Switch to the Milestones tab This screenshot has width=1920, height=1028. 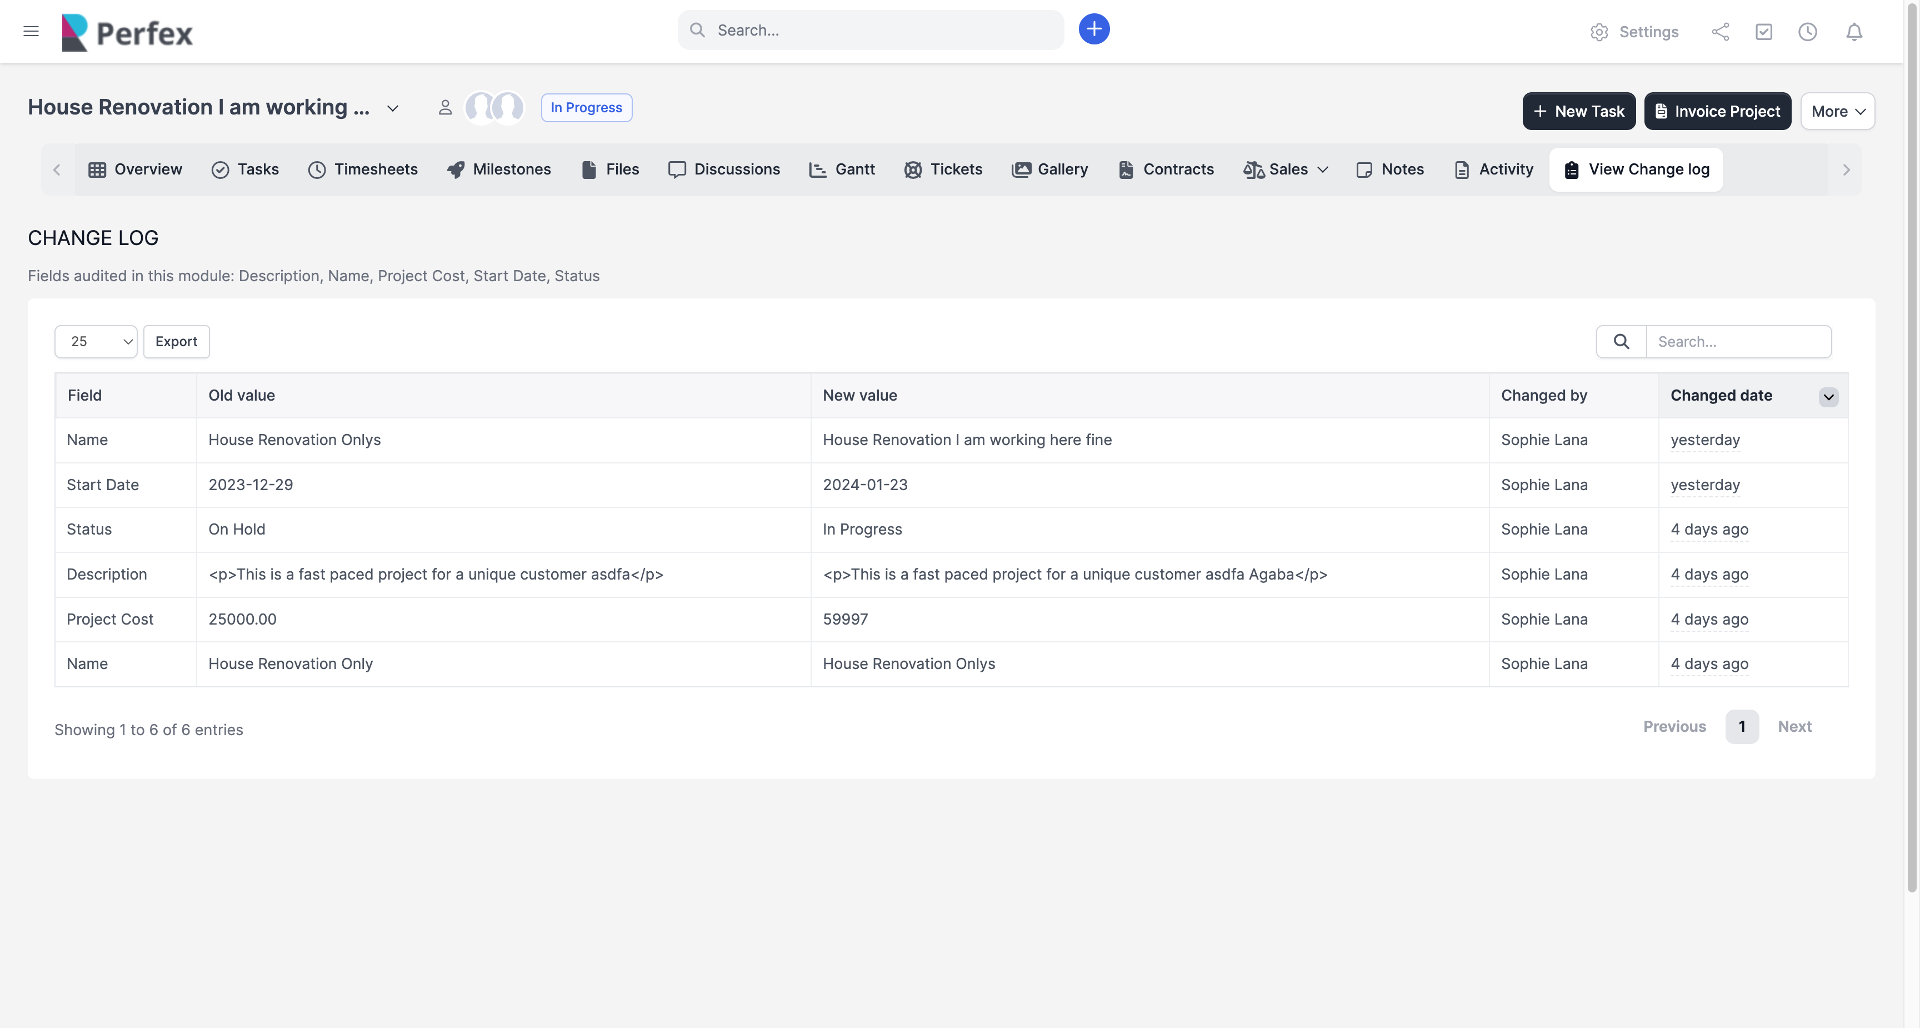(x=499, y=170)
